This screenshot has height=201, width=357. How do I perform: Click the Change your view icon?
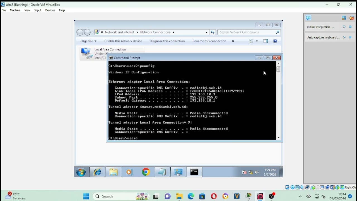[x=252, y=41]
